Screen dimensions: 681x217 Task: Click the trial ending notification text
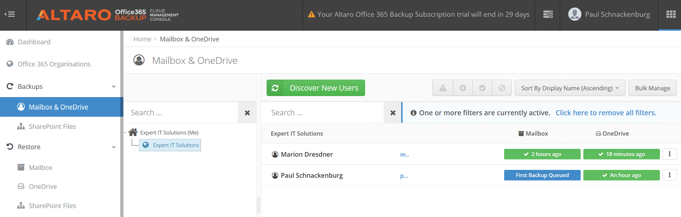[x=423, y=14]
